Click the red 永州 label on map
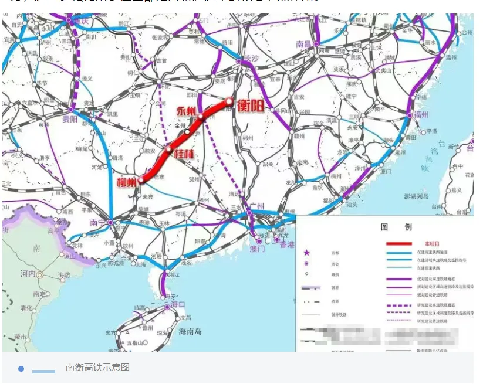Viewport: 483px width, 384px height. coord(186,111)
